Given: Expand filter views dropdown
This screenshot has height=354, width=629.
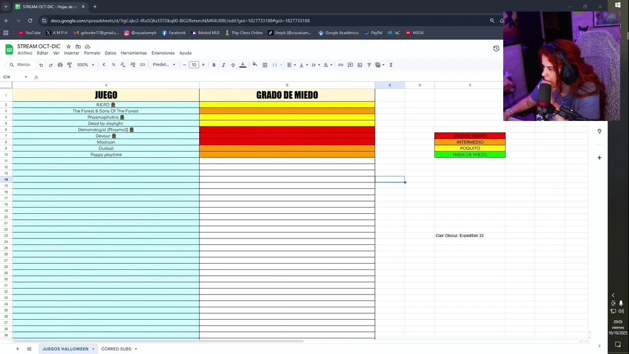Looking at the screenshot, I should [x=383, y=65].
